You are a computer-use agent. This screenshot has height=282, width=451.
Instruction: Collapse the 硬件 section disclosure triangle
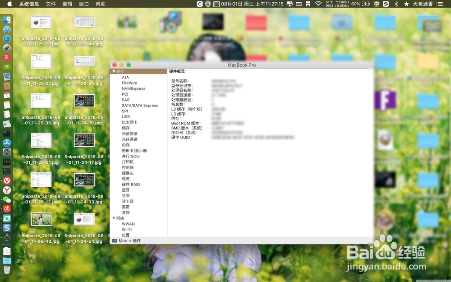coord(114,71)
